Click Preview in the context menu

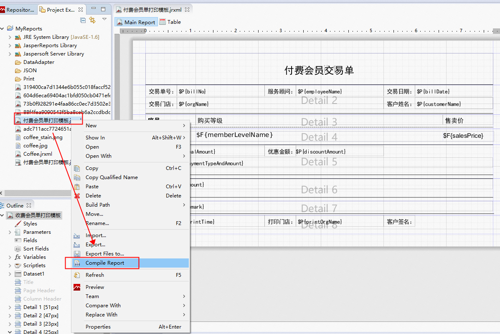click(131, 287)
